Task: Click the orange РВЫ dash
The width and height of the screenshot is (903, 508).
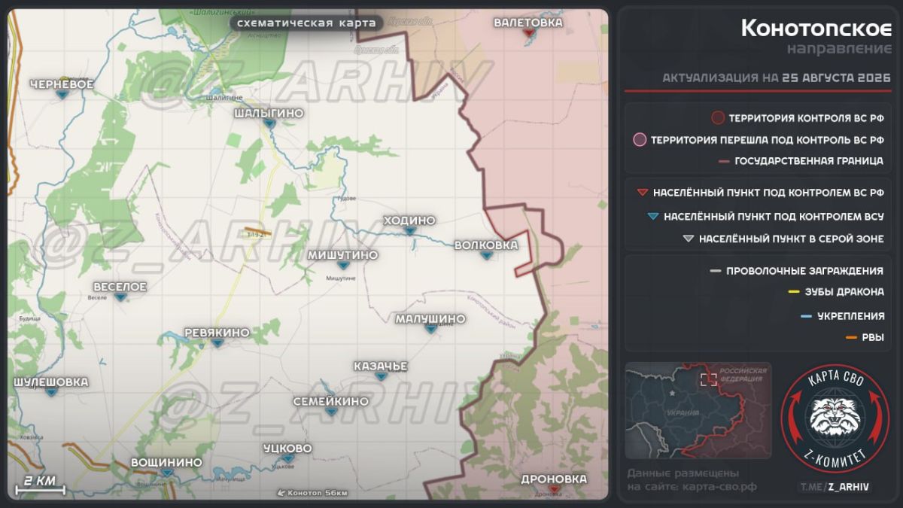Action: point(851,338)
